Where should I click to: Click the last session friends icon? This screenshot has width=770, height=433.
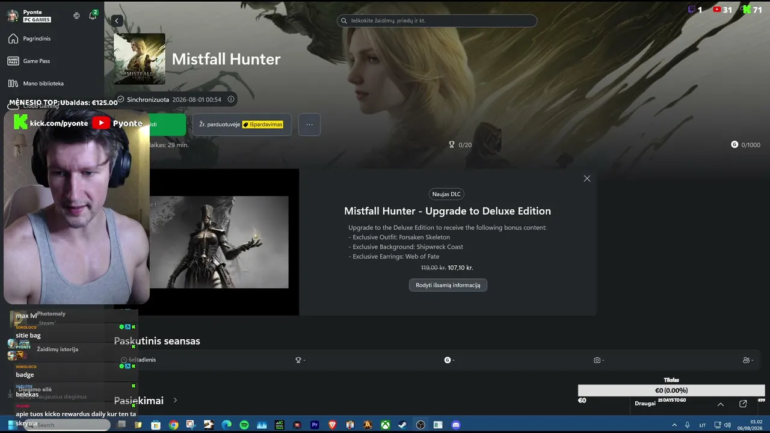[x=747, y=360]
